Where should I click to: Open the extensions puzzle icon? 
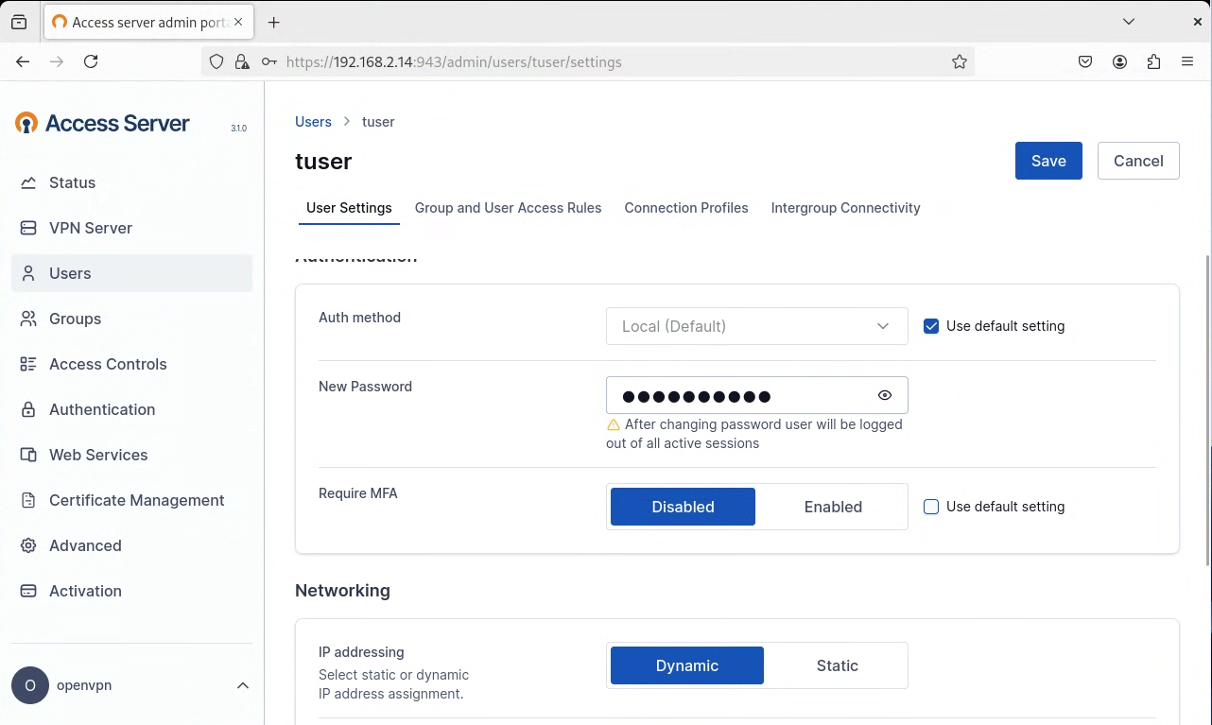tap(1153, 61)
